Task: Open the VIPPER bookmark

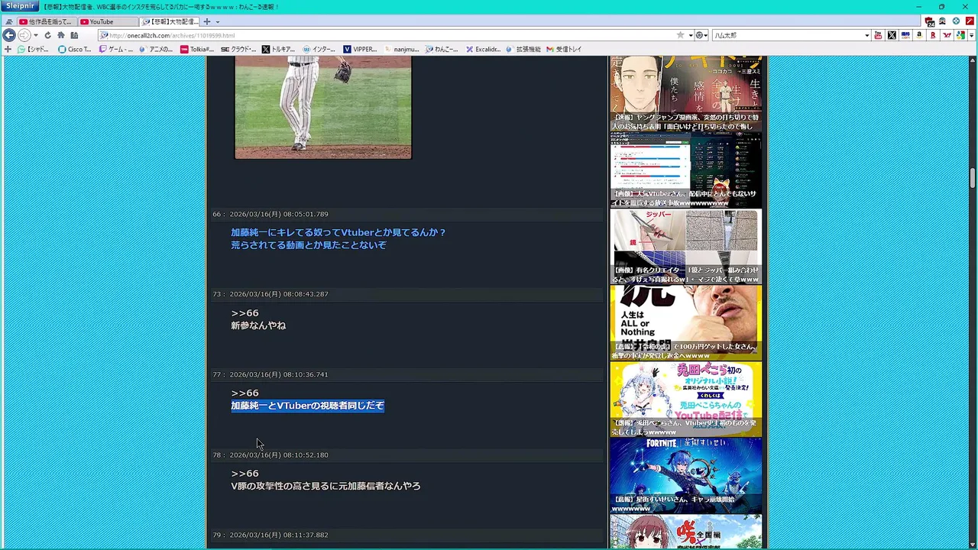Action: pos(360,49)
